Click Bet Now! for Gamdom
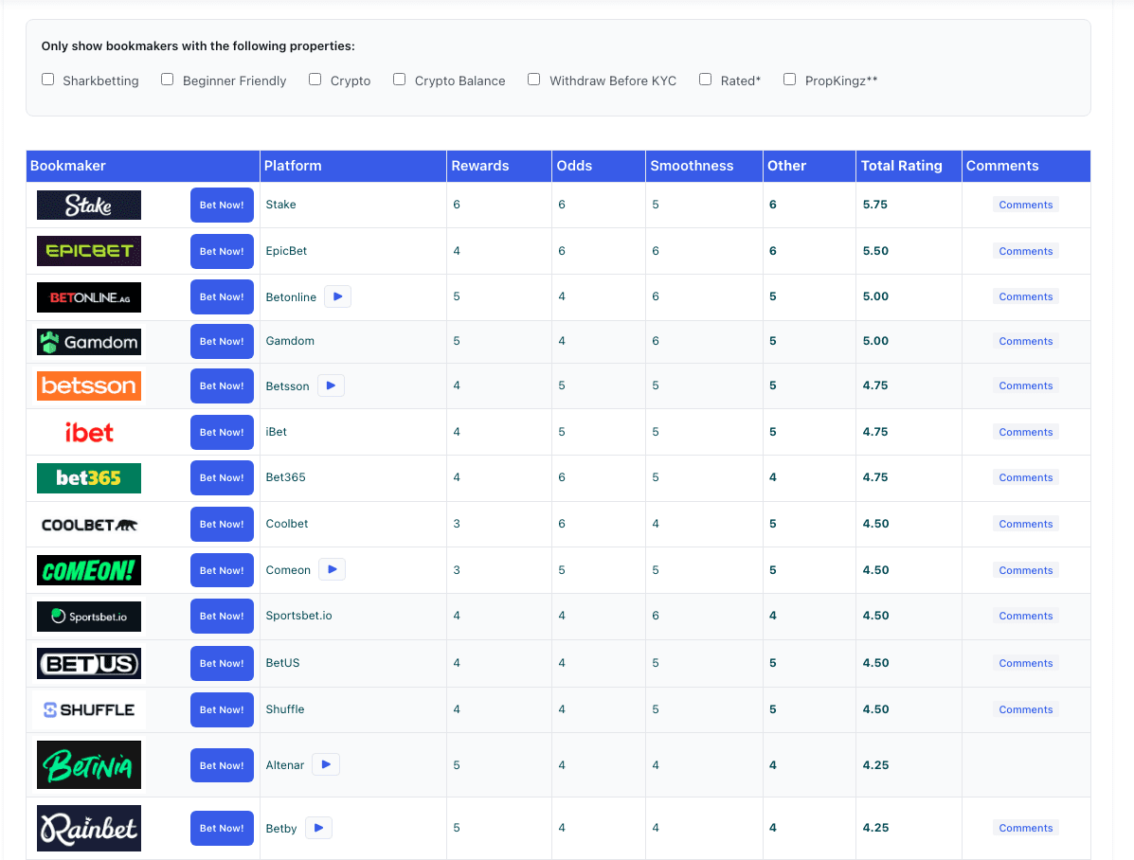Screen dimensions: 1134x860 (x=222, y=341)
